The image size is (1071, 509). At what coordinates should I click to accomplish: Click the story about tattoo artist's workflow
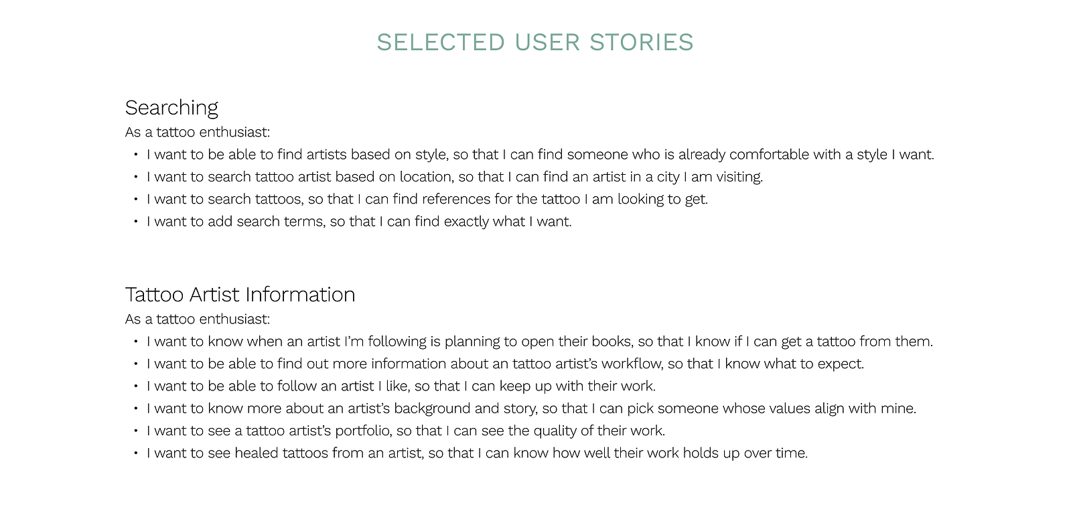tap(506, 364)
